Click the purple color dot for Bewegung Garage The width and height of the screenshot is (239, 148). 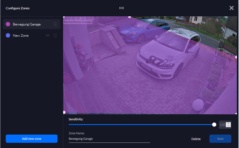(x=8, y=24)
